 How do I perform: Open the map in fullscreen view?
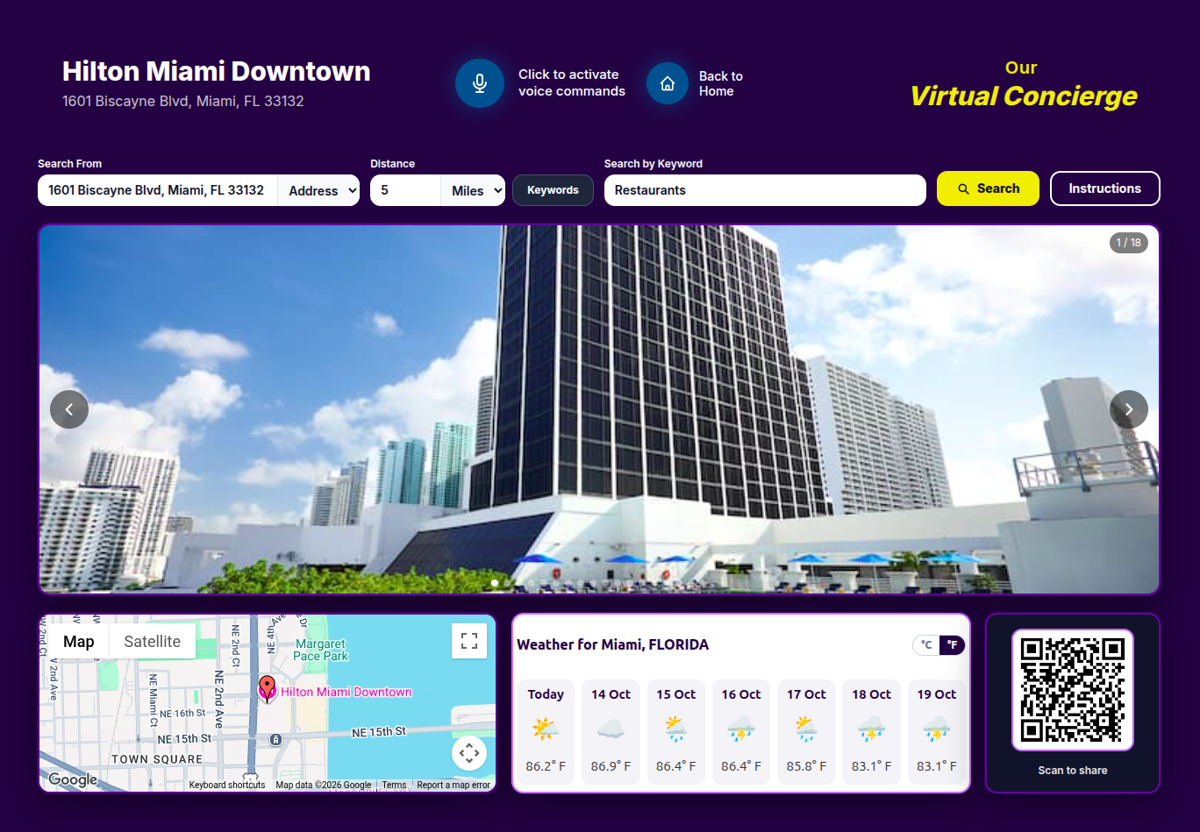pos(469,640)
